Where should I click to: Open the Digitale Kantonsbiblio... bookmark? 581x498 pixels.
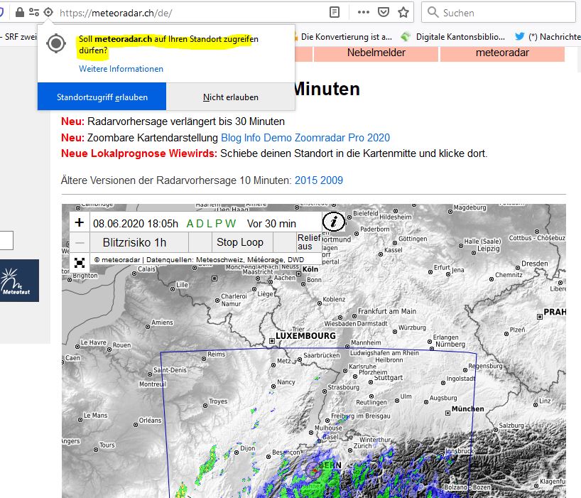452,37
